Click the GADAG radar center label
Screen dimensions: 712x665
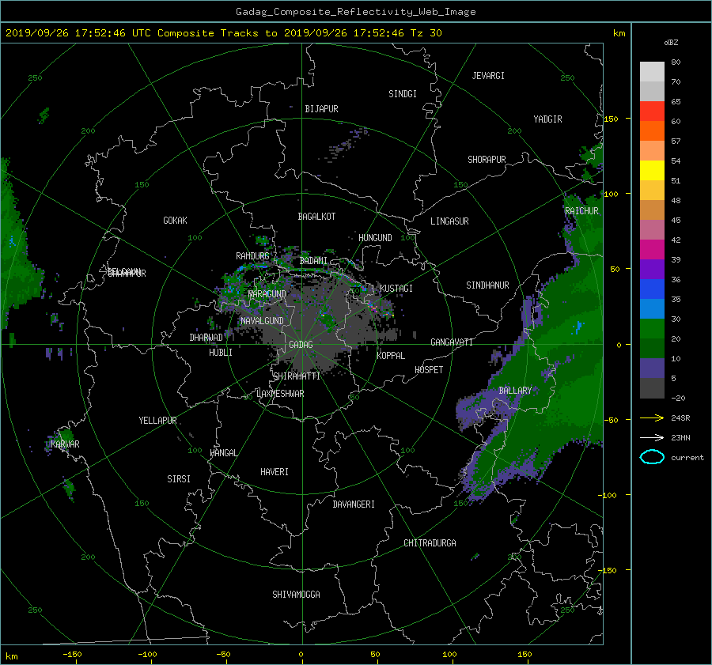301,345
